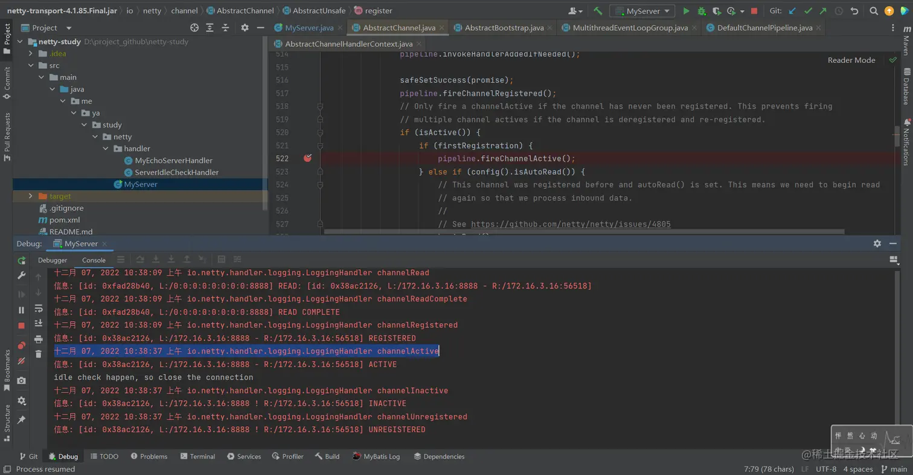Collapse the handler package
This screenshot has width=913, height=475.
coord(106,148)
